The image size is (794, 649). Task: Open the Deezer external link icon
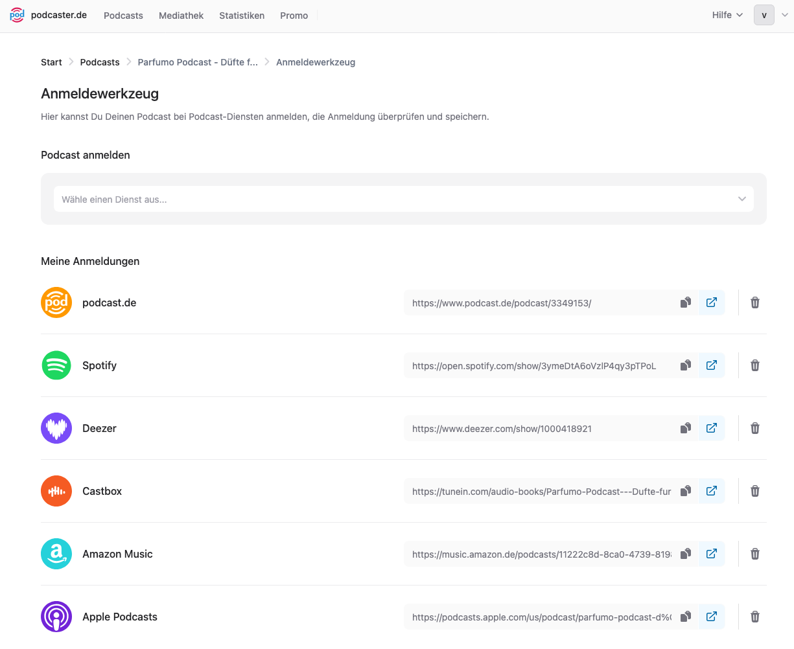point(712,428)
